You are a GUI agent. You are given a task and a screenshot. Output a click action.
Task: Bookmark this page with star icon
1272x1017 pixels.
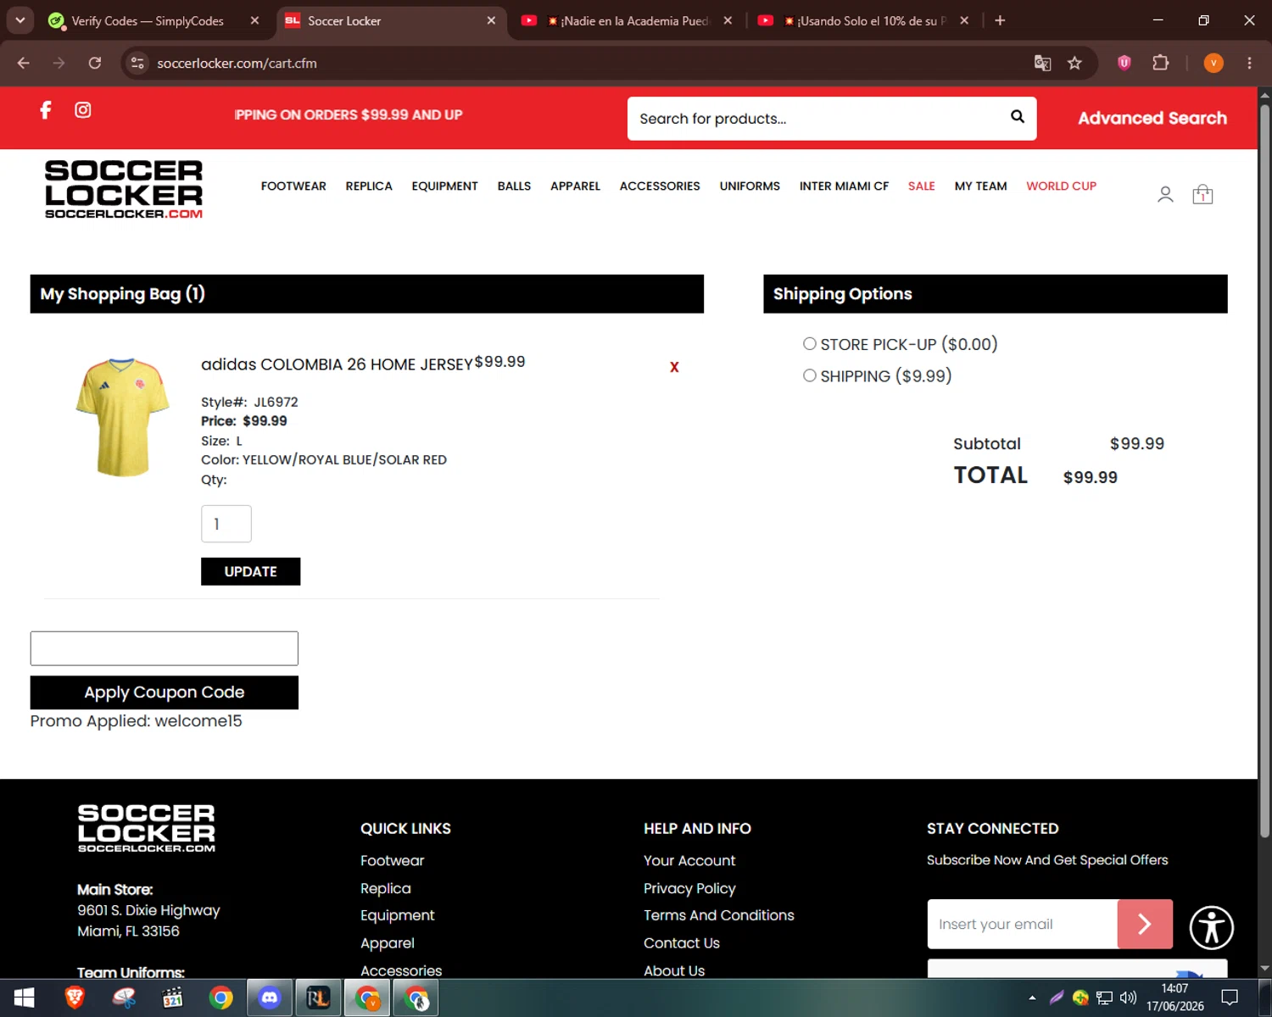pos(1074,63)
